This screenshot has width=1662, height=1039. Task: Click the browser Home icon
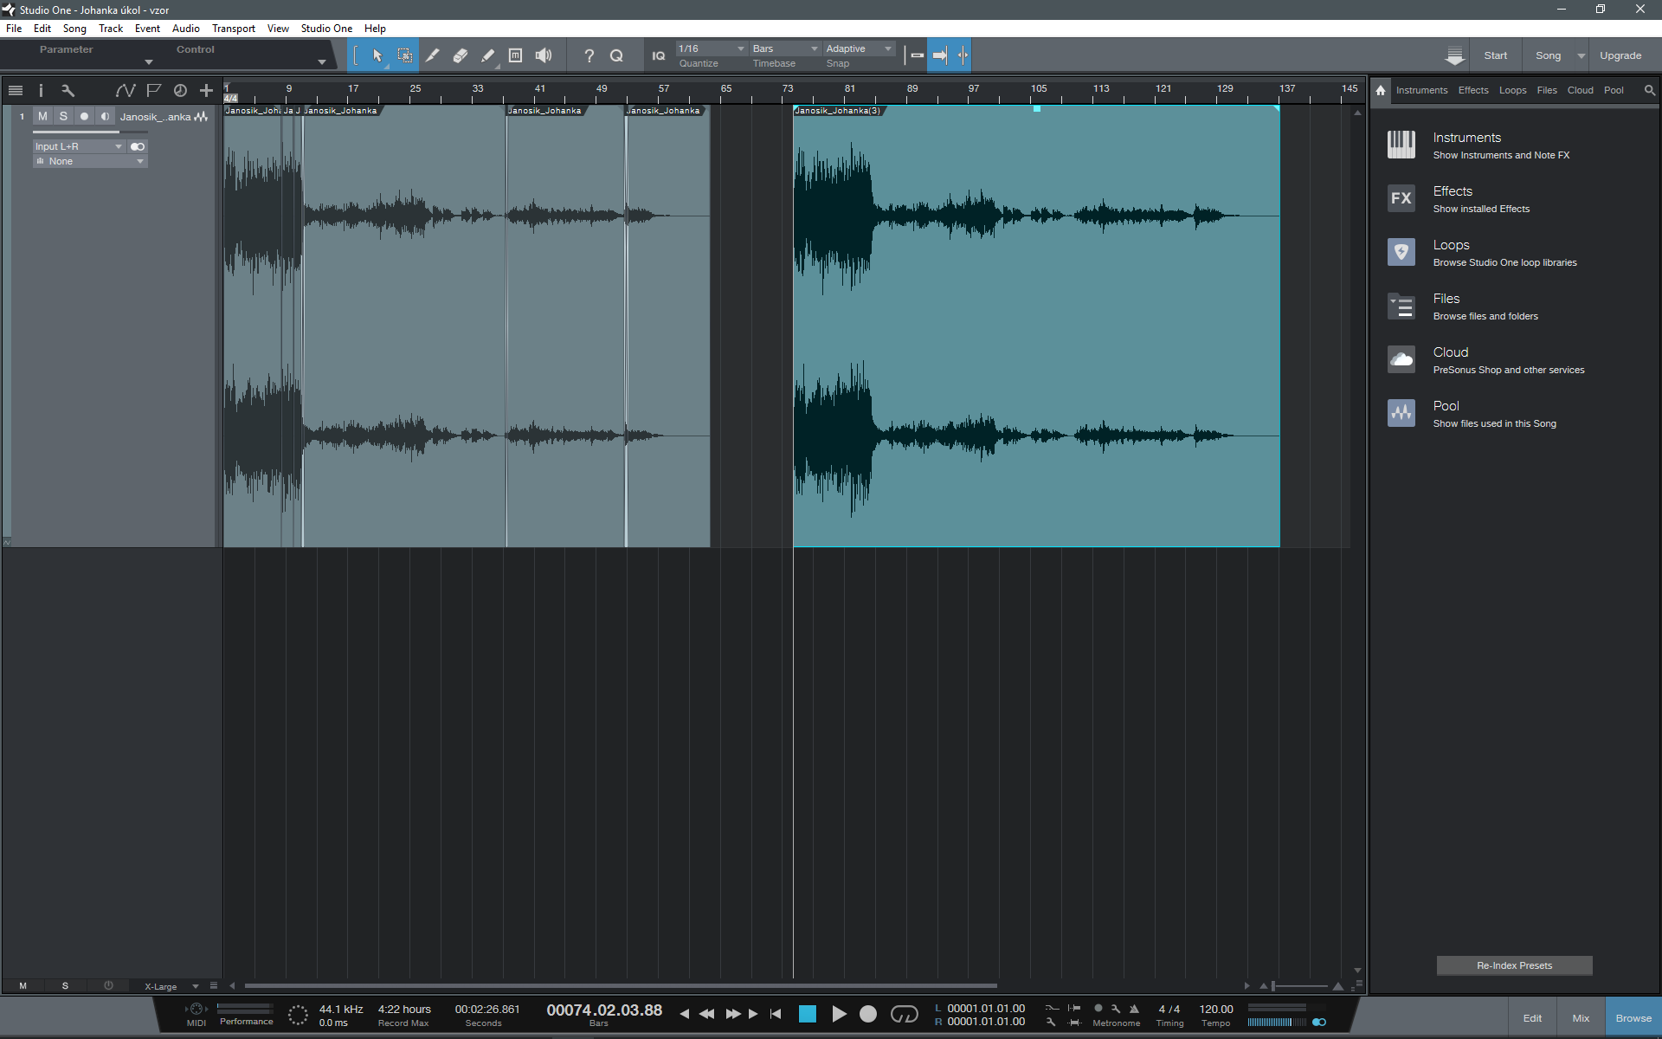coord(1381,90)
